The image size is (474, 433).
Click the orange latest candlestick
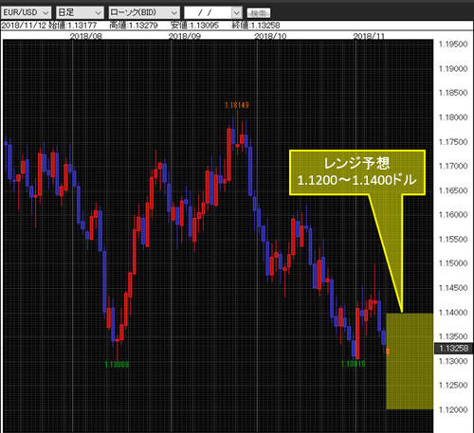388,352
